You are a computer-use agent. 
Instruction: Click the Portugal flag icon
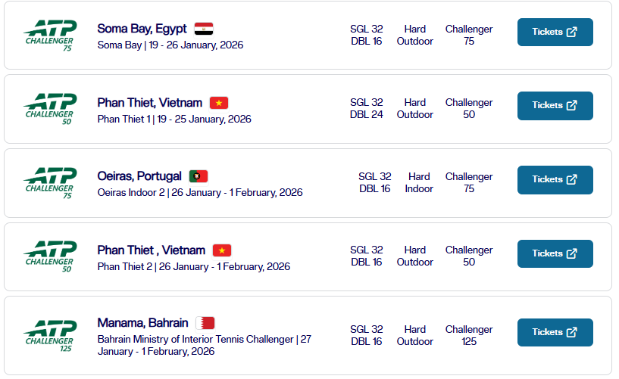(199, 176)
